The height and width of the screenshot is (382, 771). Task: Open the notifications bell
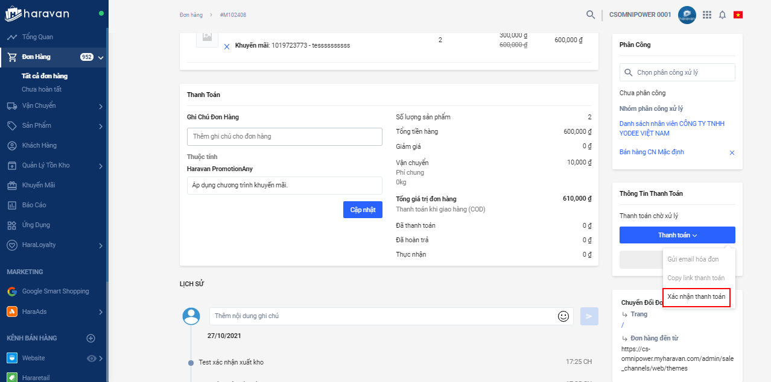pos(722,14)
